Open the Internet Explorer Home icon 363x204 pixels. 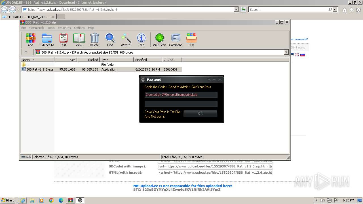344,10
